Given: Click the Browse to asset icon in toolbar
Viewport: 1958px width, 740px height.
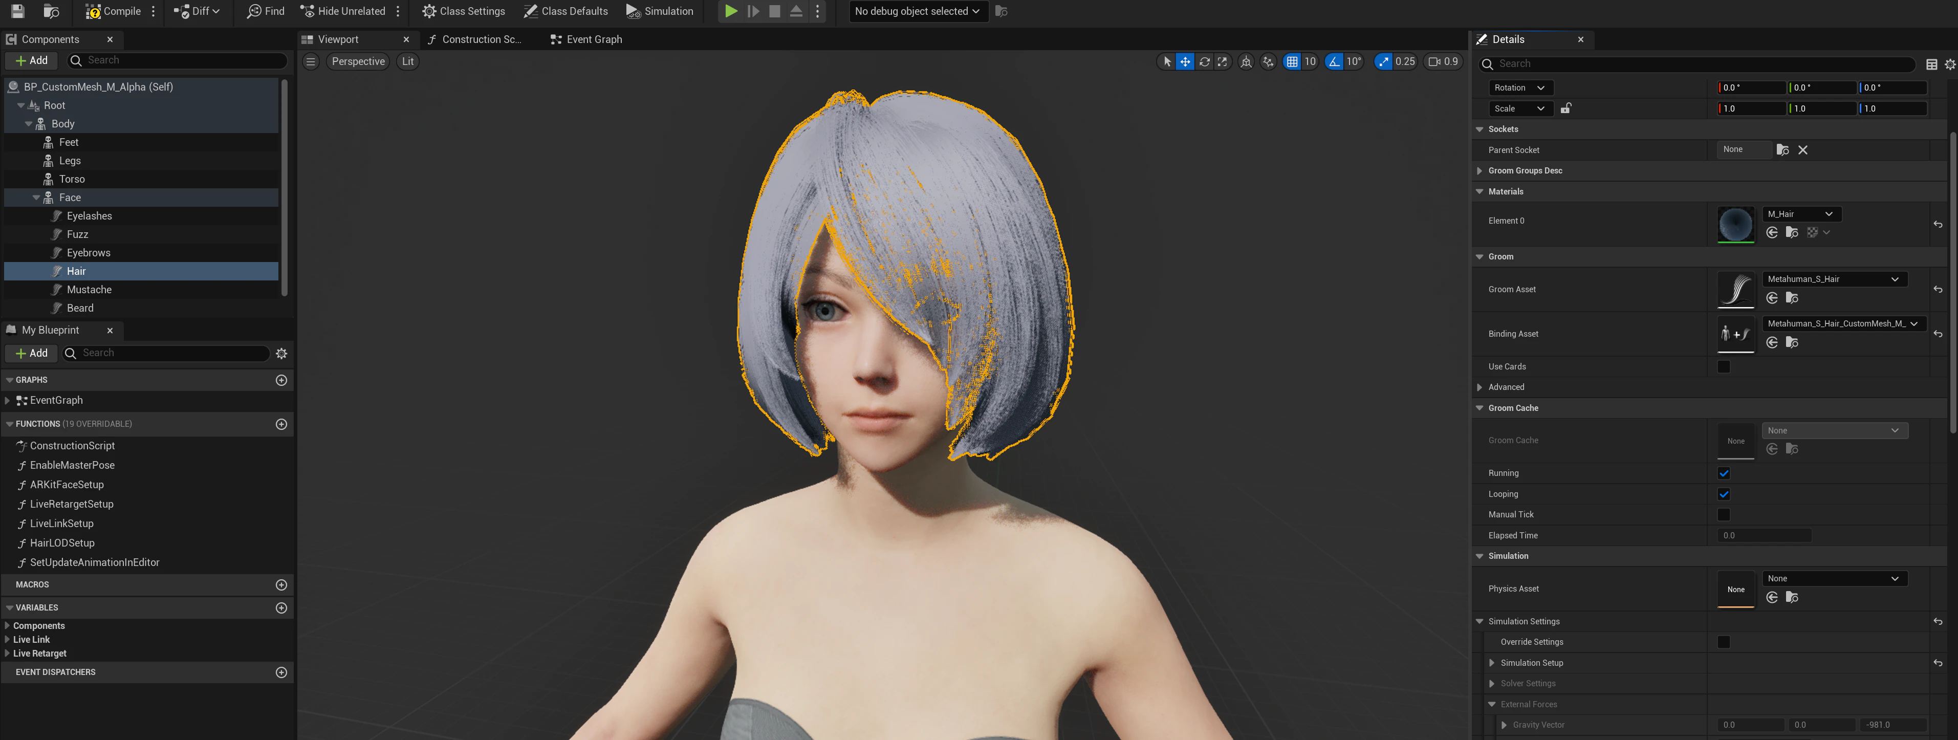Looking at the screenshot, I should [52, 11].
